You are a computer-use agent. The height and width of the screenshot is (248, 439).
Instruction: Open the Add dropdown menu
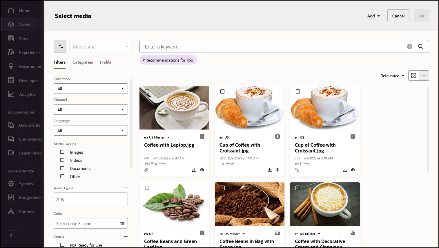pos(373,16)
